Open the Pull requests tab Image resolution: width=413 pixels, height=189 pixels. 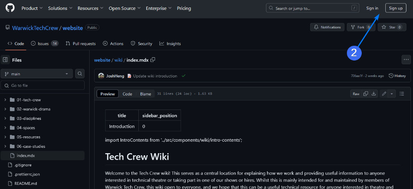point(81,44)
